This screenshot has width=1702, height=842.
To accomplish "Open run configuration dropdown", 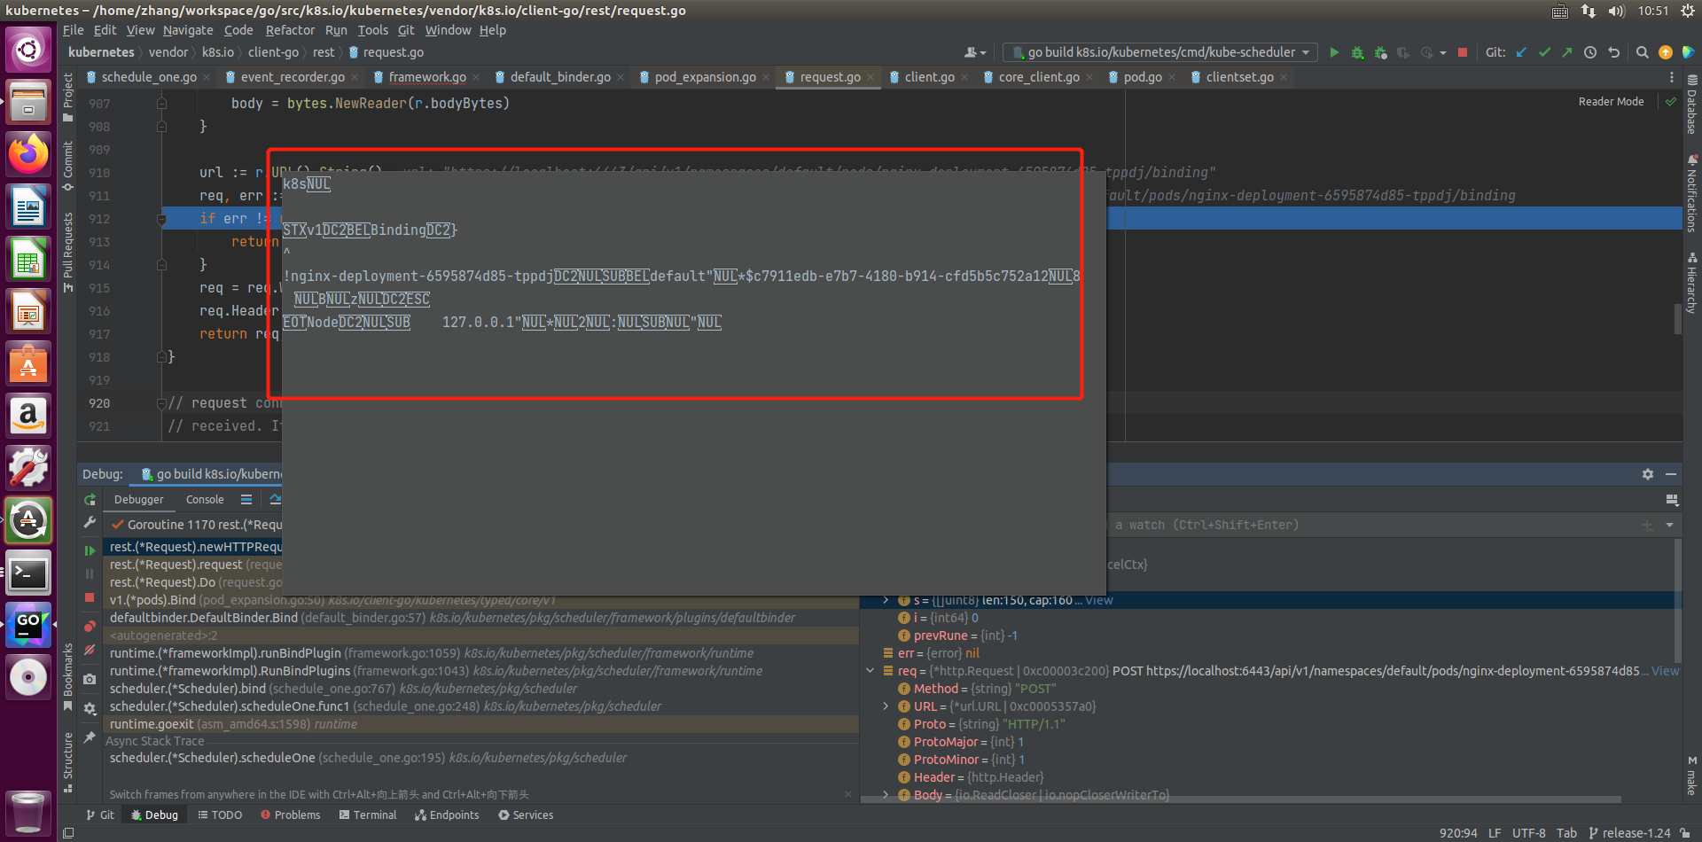I will pyautogui.click(x=1160, y=52).
